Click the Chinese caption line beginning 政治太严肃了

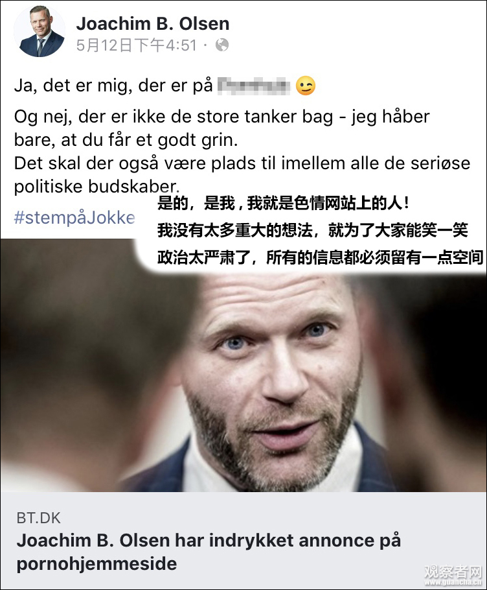pyautogui.click(x=320, y=258)
